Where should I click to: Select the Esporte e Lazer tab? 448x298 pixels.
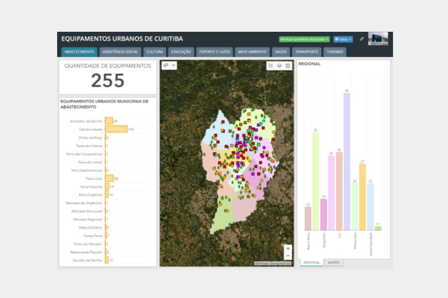coord(215,52)
